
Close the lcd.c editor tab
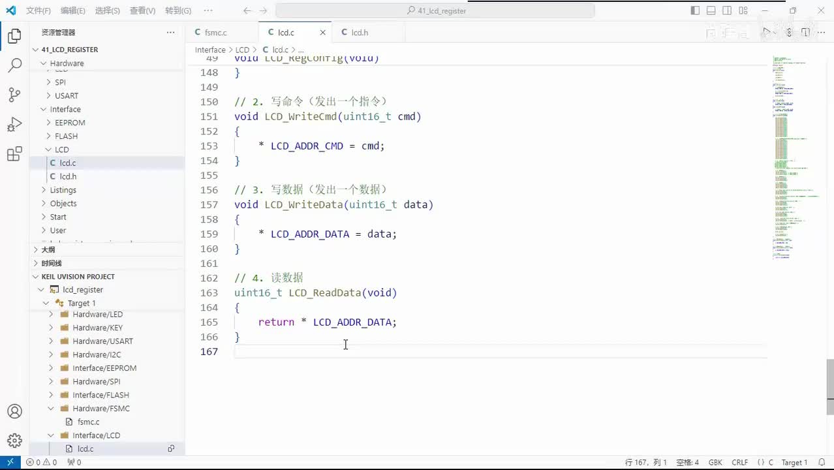[322, 33]
